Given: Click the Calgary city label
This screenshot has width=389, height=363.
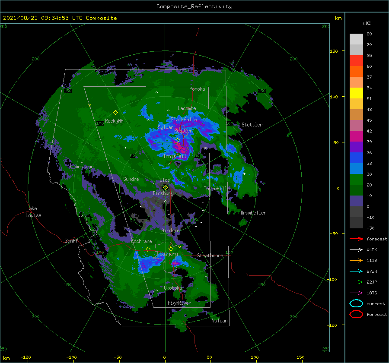Looking at the screenshot, I should (169, 254).
